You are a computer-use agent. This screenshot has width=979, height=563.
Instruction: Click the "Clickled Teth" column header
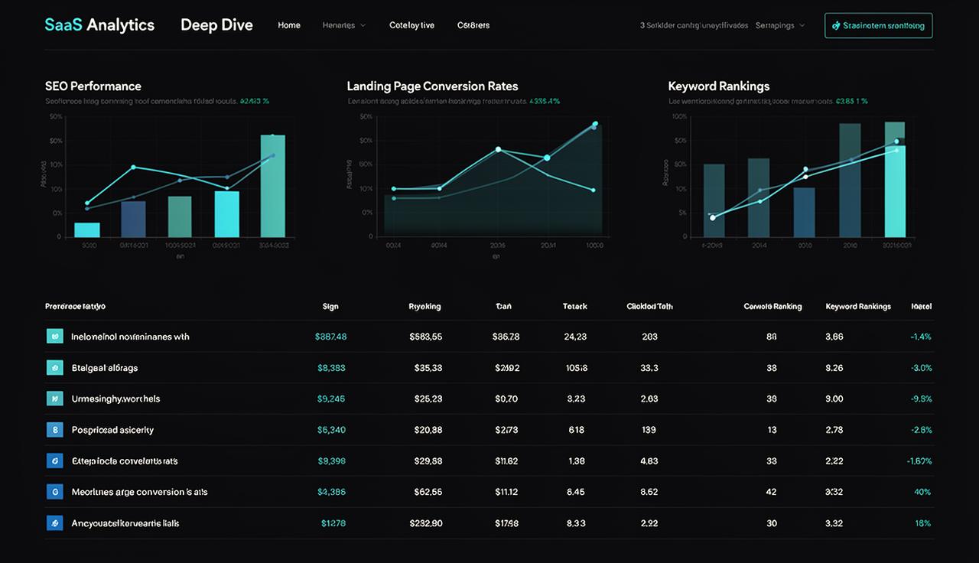click(x=649, y=307)
